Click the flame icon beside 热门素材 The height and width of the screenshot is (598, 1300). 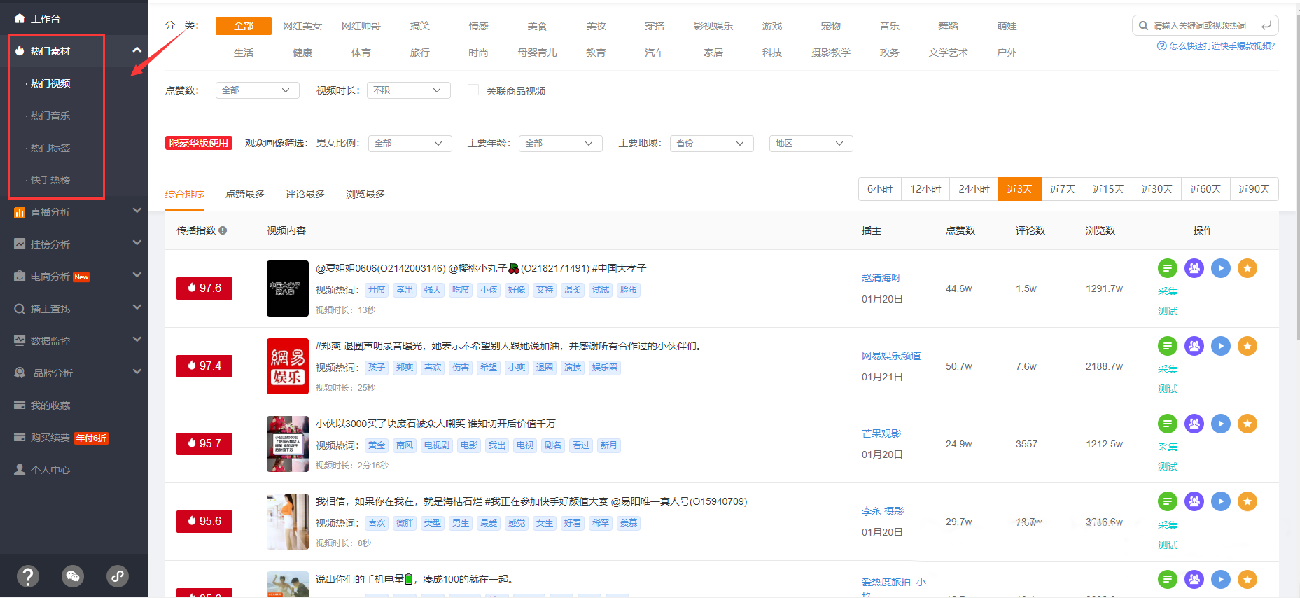tap(20, 51)
